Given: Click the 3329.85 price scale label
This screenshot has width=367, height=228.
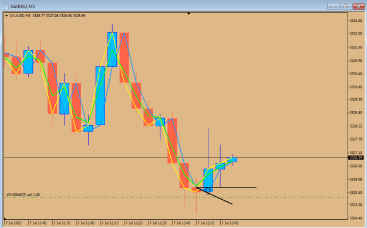Looking at the screenshot, I should (x=356, y=87).
